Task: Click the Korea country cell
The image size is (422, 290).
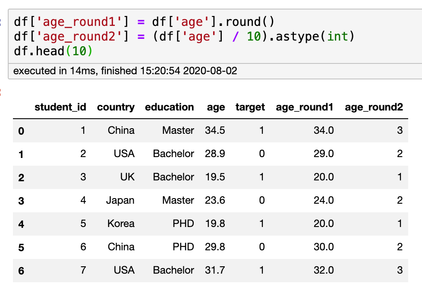Action: tap(121, 224)
